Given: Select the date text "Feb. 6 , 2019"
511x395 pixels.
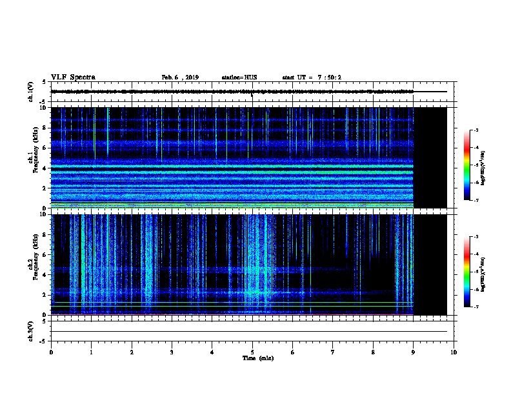Looking at the screenshot, I should coord(180,77).
